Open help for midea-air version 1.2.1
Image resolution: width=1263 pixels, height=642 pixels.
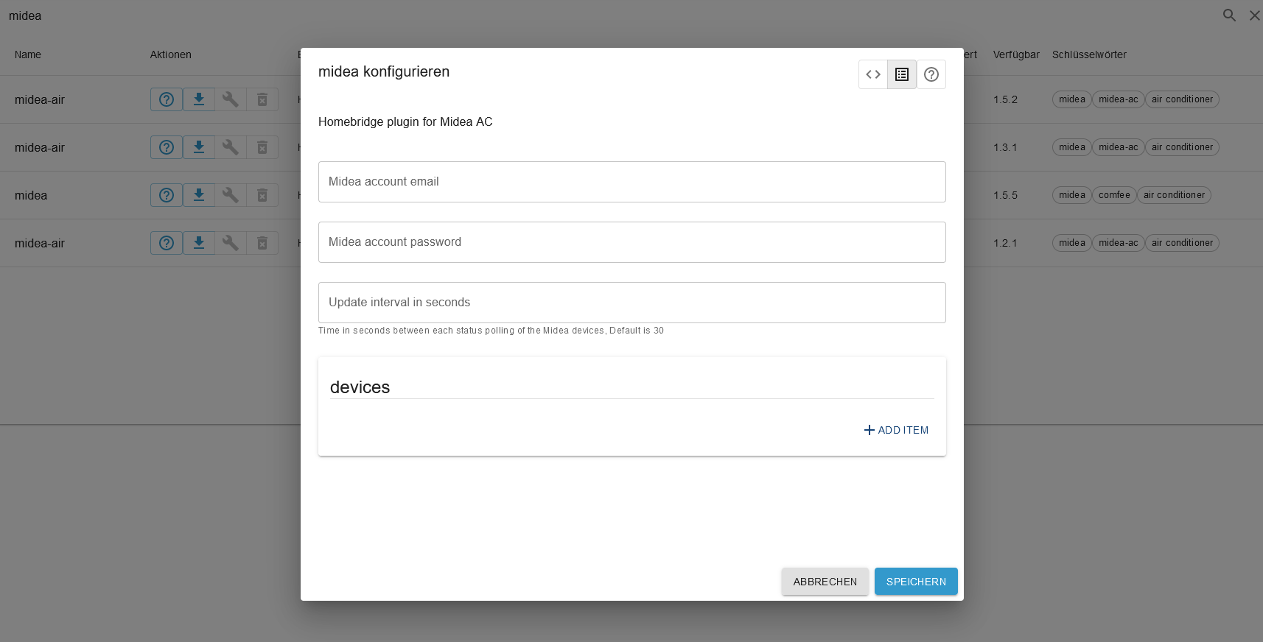[167, 243]
